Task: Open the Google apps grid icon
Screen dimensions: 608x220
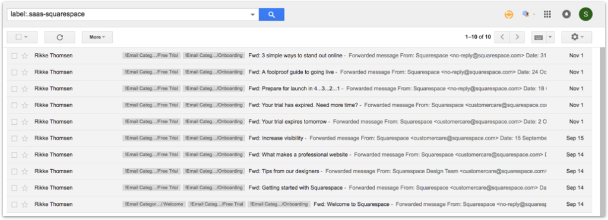Action: tap(547, 14)
